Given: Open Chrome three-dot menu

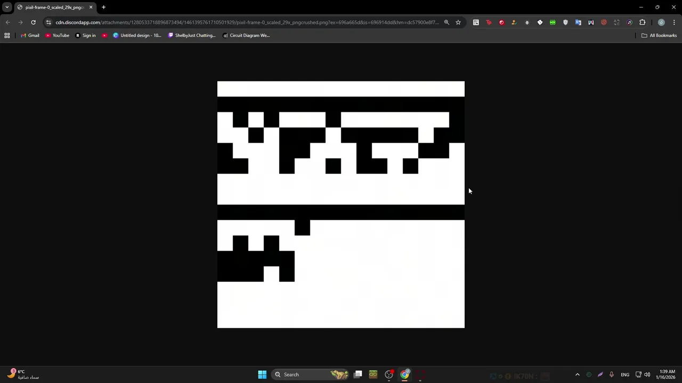Looking at the screenshot, I should tap(674, 22).
